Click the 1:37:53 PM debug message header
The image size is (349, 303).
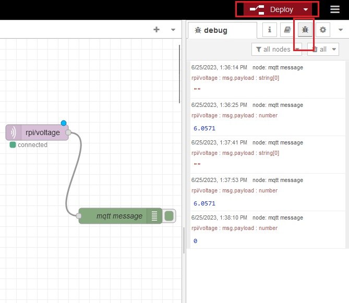[x=247, y=180]
